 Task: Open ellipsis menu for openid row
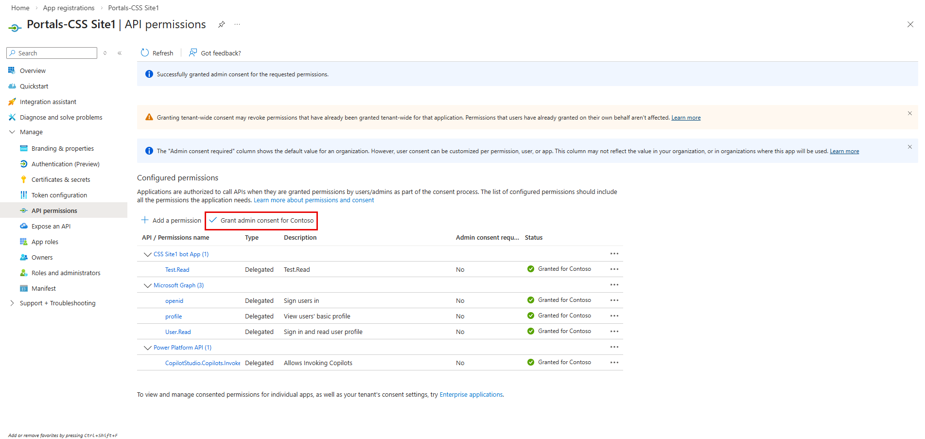point(614,300)
